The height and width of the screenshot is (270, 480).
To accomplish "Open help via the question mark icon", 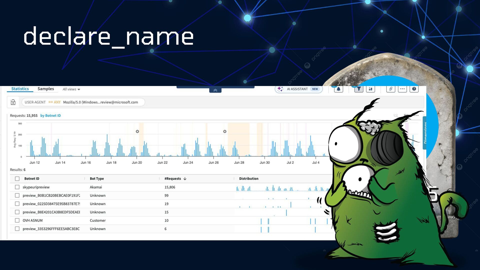I will 414,89.
